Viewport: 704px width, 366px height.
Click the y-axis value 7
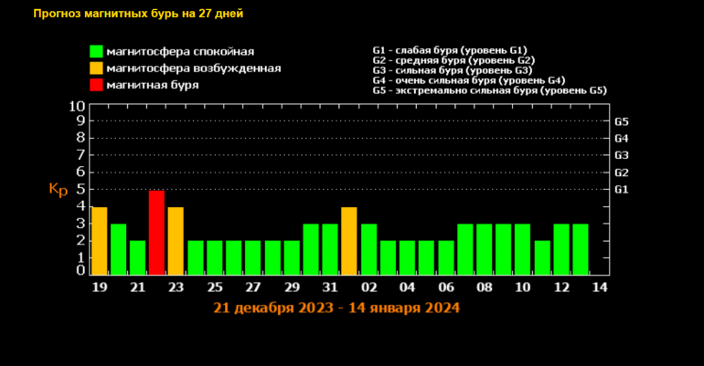tap(80, 155)
